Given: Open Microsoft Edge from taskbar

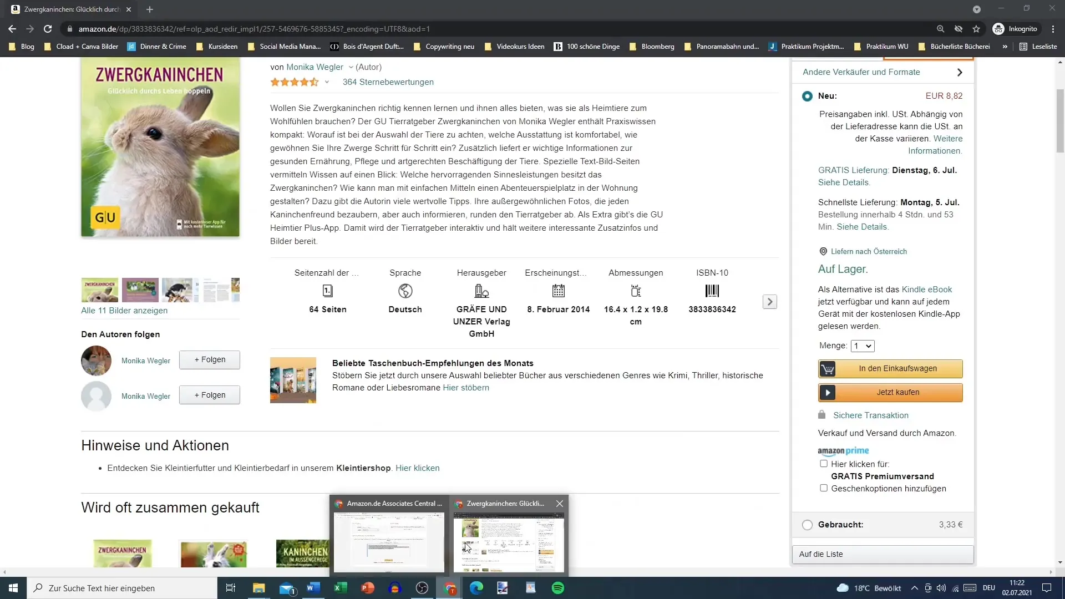Looking at the screenshot, I should point(476,588).
